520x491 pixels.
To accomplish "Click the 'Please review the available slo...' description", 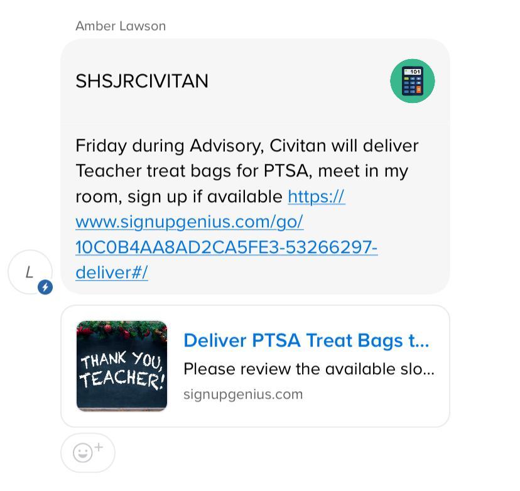I will (309, 369).
